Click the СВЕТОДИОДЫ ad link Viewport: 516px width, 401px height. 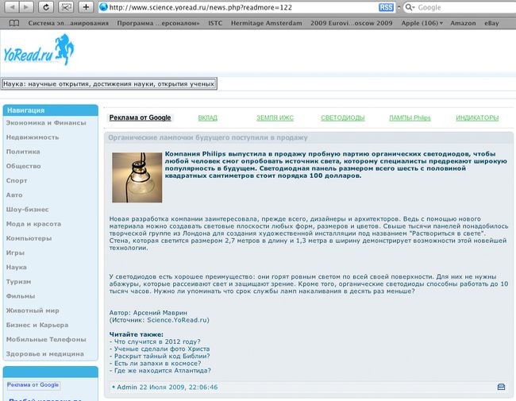[343, 118]
